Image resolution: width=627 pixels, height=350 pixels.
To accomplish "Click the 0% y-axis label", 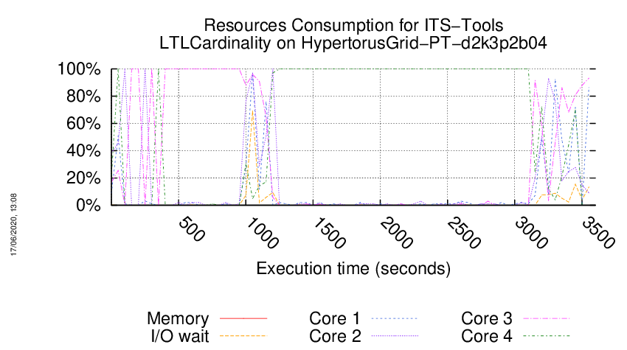I will point(88,205).
